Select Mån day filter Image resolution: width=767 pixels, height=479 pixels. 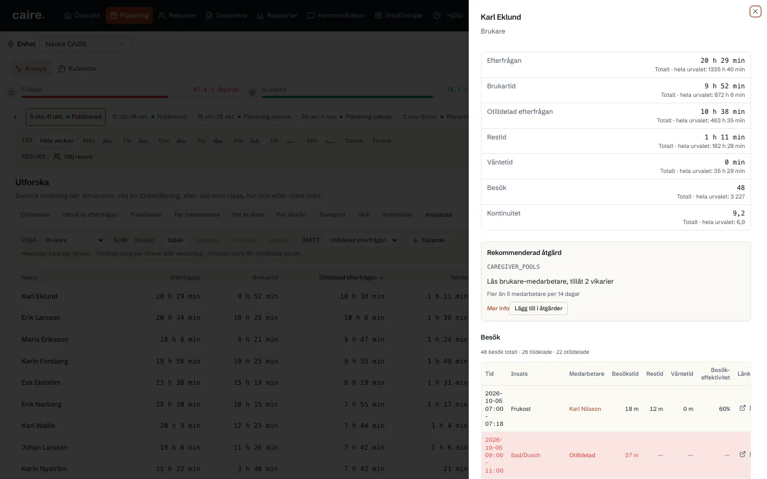89,141
